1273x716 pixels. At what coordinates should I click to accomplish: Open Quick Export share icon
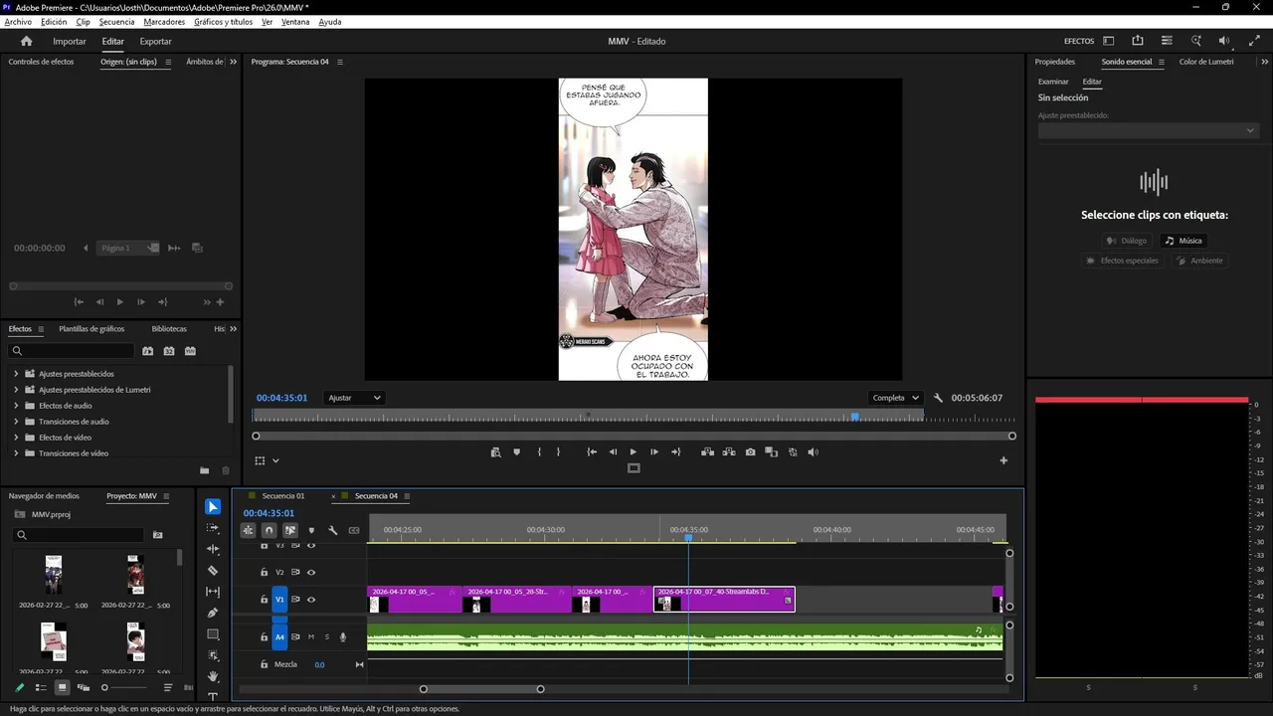point(1138,41)
